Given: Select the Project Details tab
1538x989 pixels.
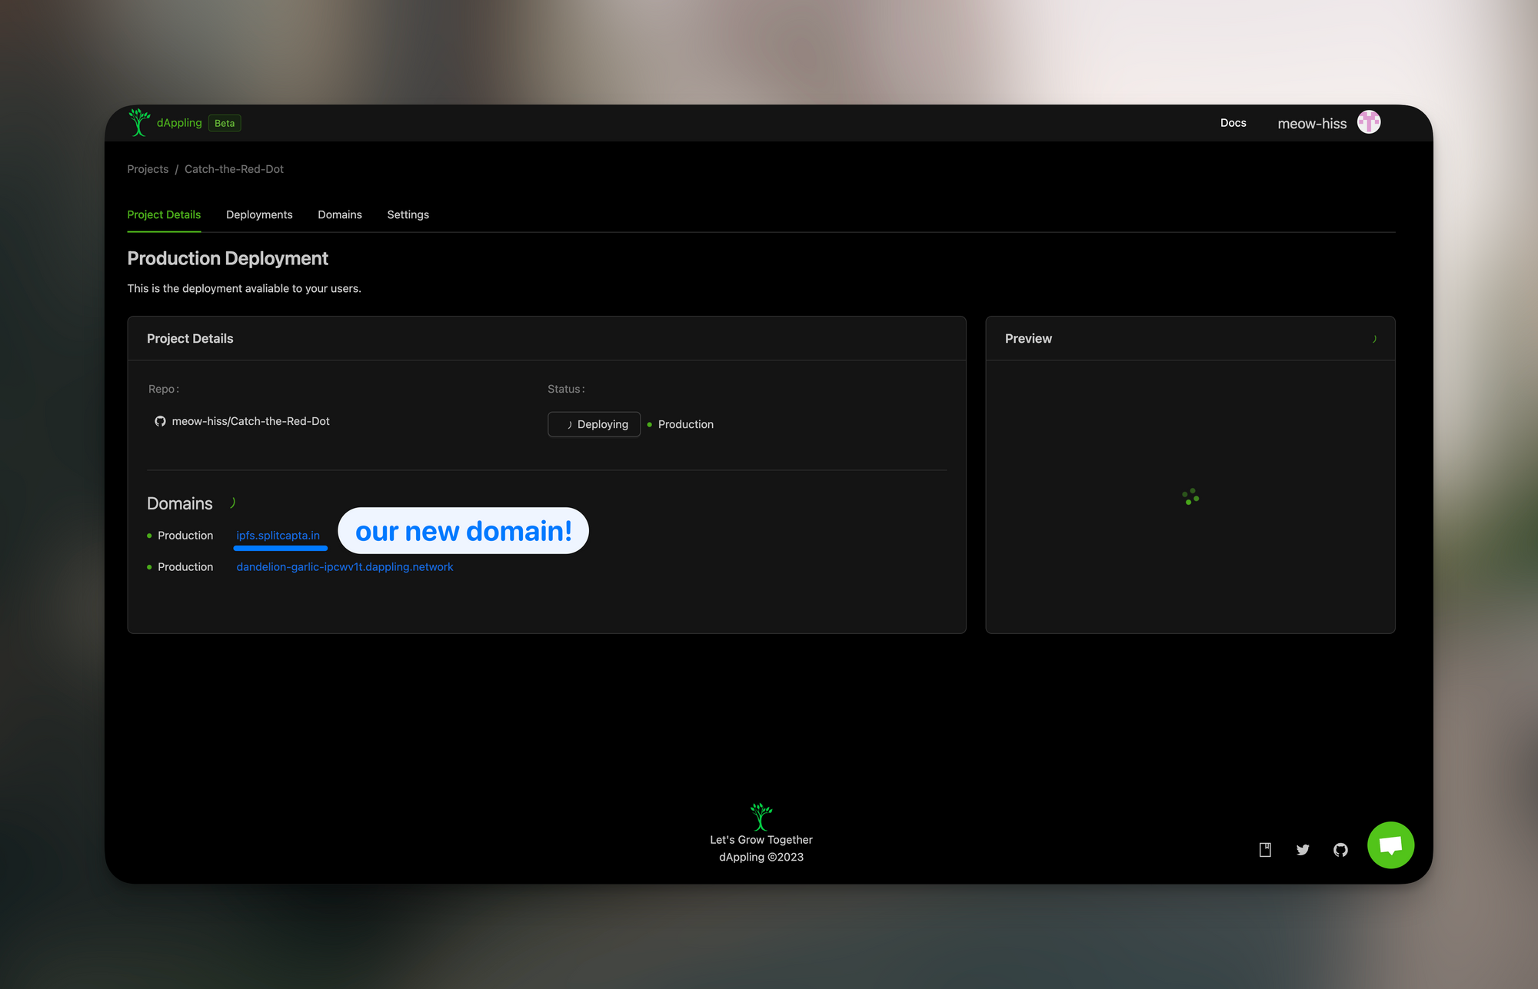Looking at the screenshot, I should (x=164, y=214).
